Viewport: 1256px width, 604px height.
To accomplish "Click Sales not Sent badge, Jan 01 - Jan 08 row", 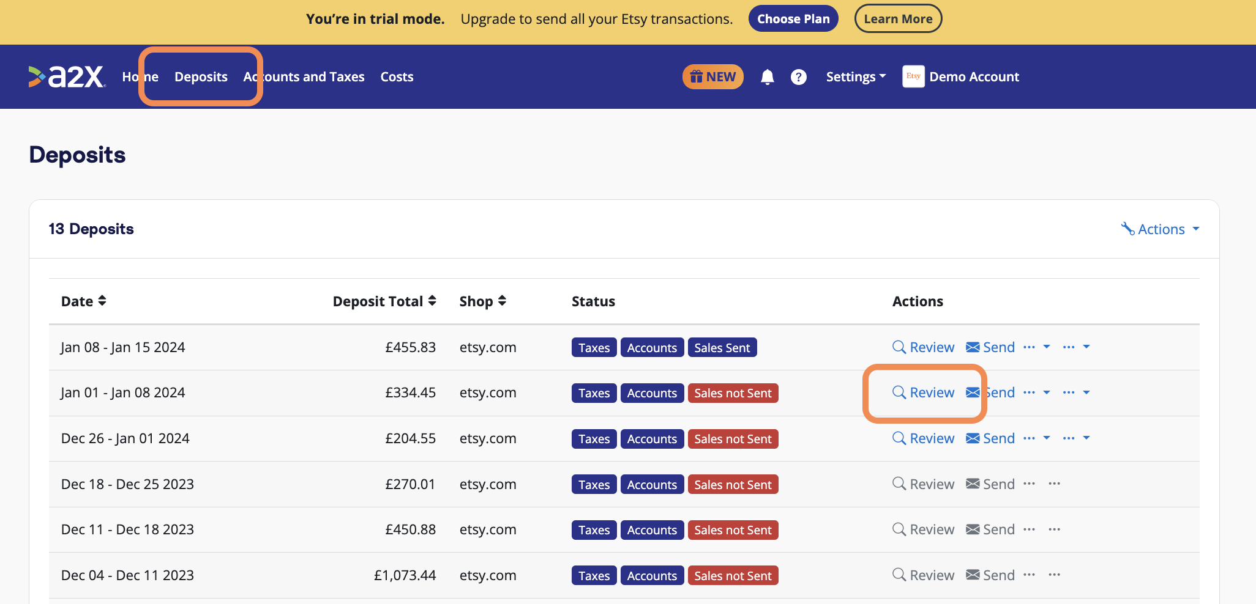I will click(733, 393).
